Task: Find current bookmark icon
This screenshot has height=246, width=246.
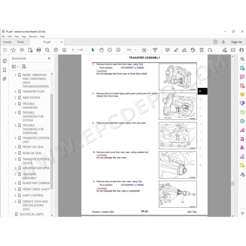Action: [x=24, y=66]
